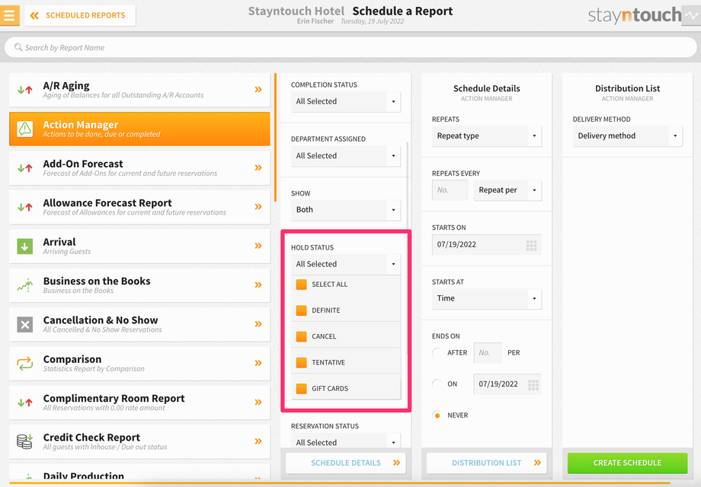Open the hamburger main menu

click(x=9, y=15)
